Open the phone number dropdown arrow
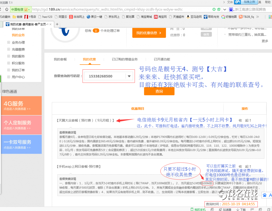Screen dimensions: 272x211 pyautogui.click(x=129, y=76)
